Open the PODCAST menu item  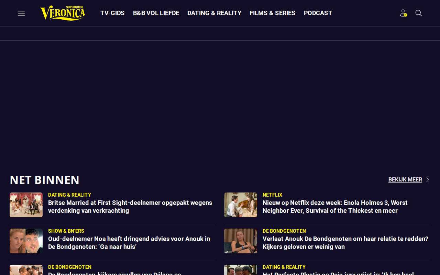tap(318, 13)
